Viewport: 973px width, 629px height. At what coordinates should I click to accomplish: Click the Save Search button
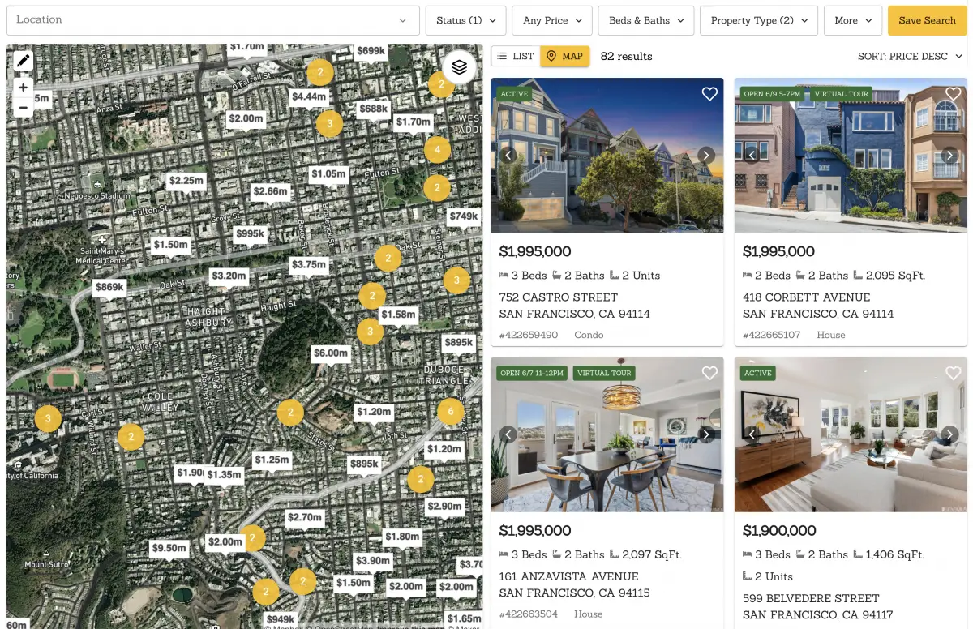tap(927, 20)
